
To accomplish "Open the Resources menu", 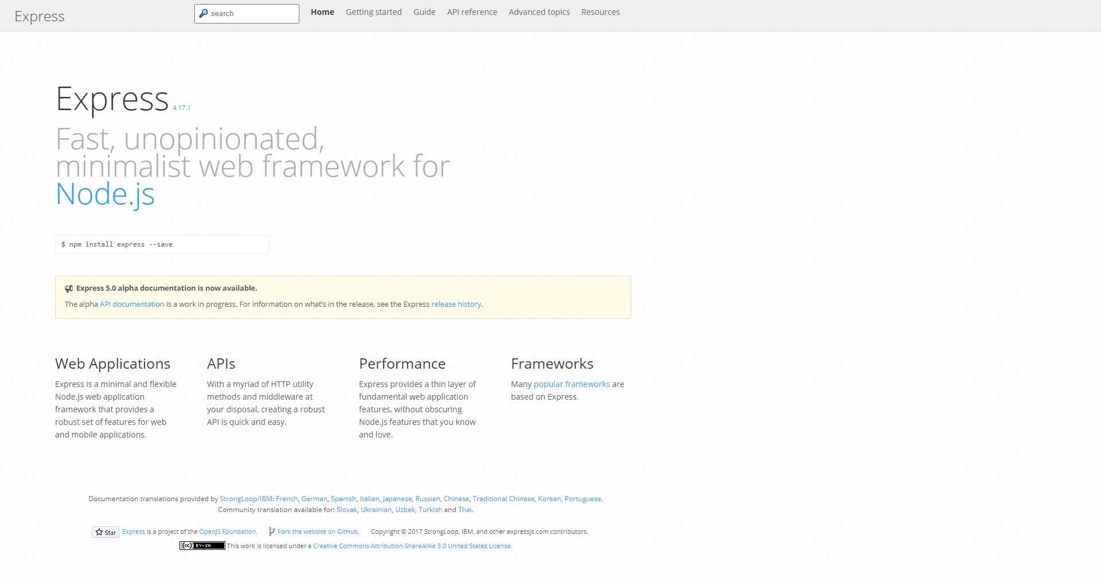I will tap(600, 12).
